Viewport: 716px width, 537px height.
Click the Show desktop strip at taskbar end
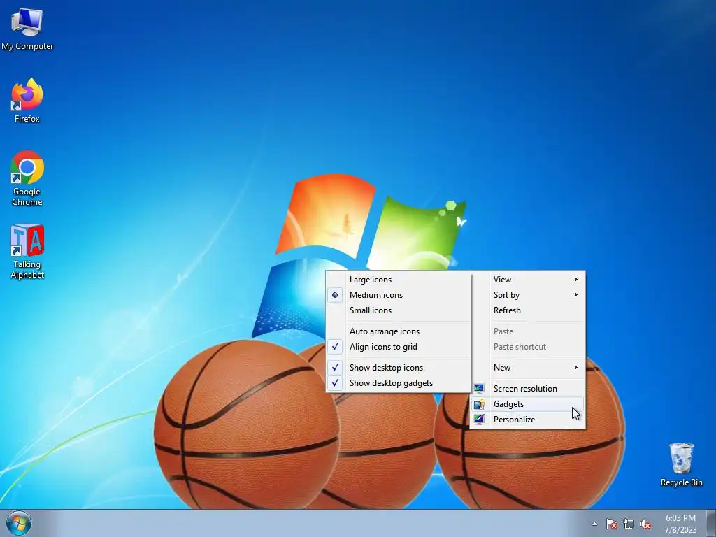[711, 523]
